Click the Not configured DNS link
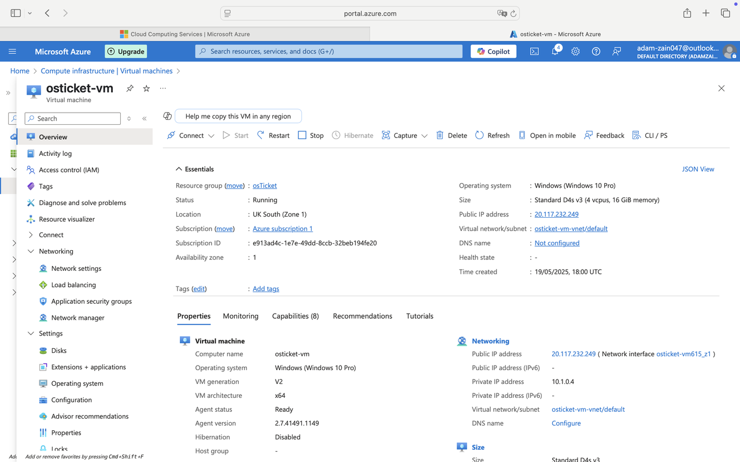 [557, 243]
